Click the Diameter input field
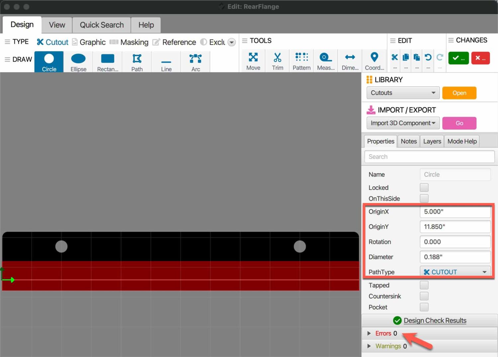This screenshot has width=498, height=357. (455, 257)
